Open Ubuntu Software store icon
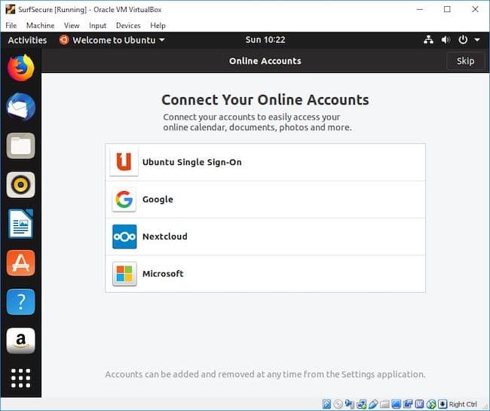Viewport: 490px width, 411px height. pyautogui.click(x=20, y=263)
